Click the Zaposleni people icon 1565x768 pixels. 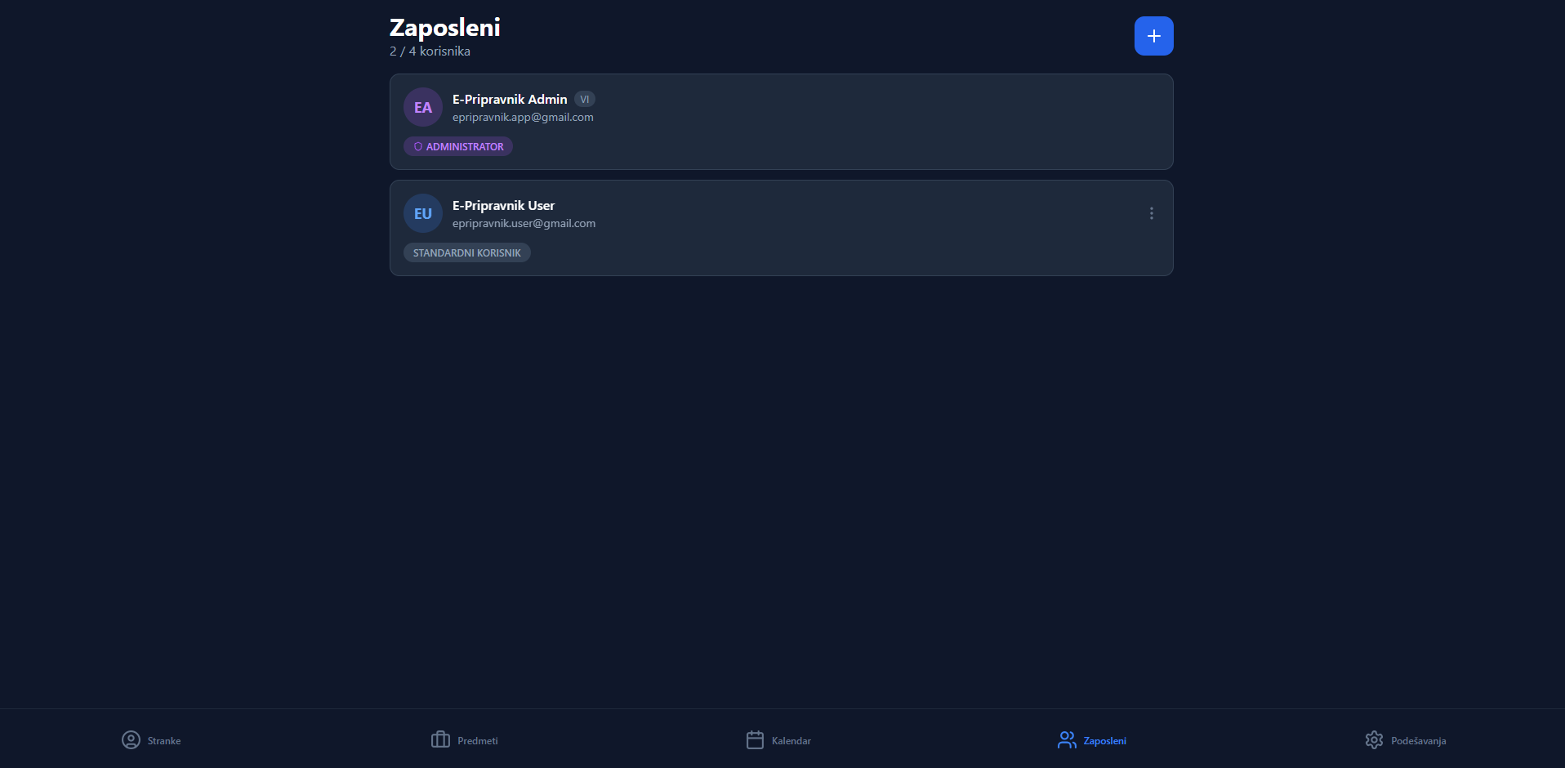pos(1067,740)
